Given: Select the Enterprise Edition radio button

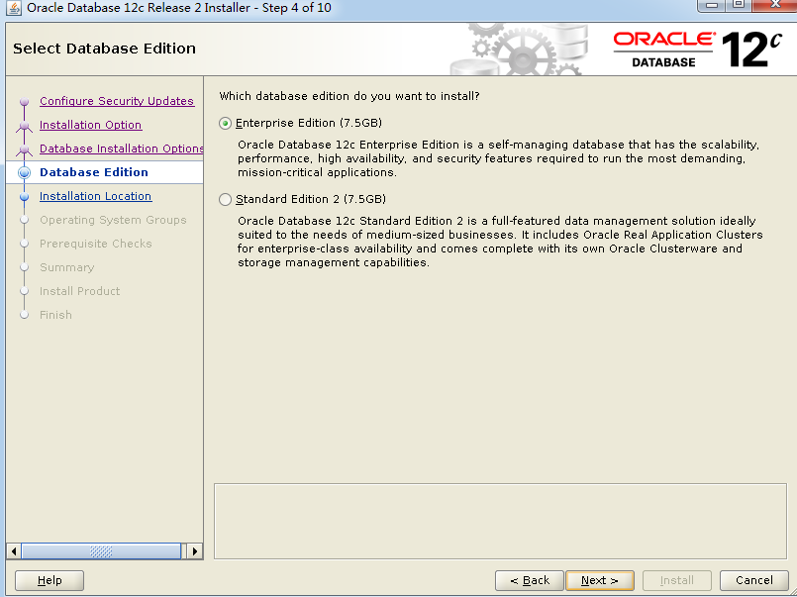Looking at the screenshot, I should [x=225, y=124].
